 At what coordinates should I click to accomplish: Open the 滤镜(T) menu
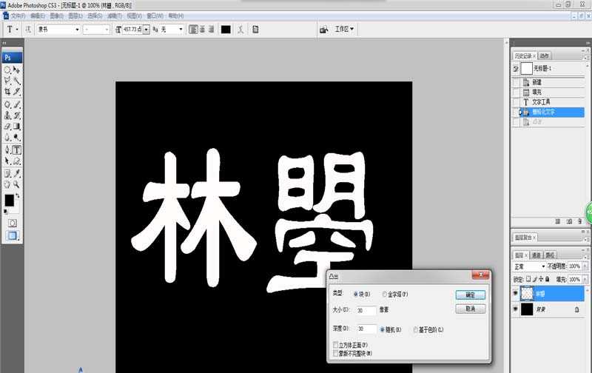(x=115, y=16)
